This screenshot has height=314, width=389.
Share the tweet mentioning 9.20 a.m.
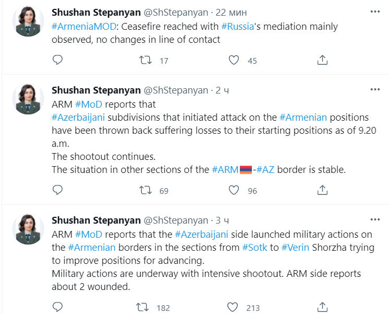[322, 190]
